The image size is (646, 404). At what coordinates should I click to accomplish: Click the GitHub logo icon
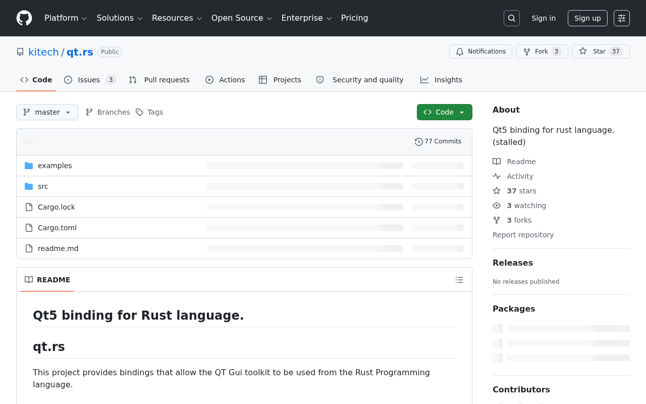(x=24, y=18)
